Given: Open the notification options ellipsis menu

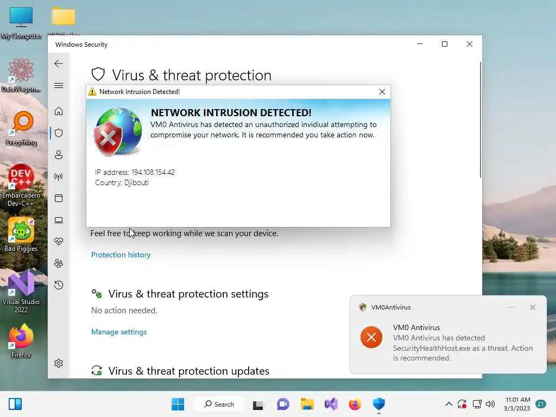Looking at the screenshot, I should click(510, 307).
